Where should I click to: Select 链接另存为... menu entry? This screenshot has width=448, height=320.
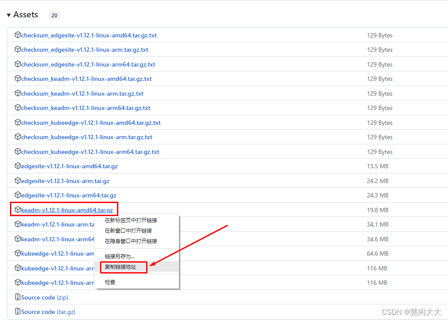point(137,256)
